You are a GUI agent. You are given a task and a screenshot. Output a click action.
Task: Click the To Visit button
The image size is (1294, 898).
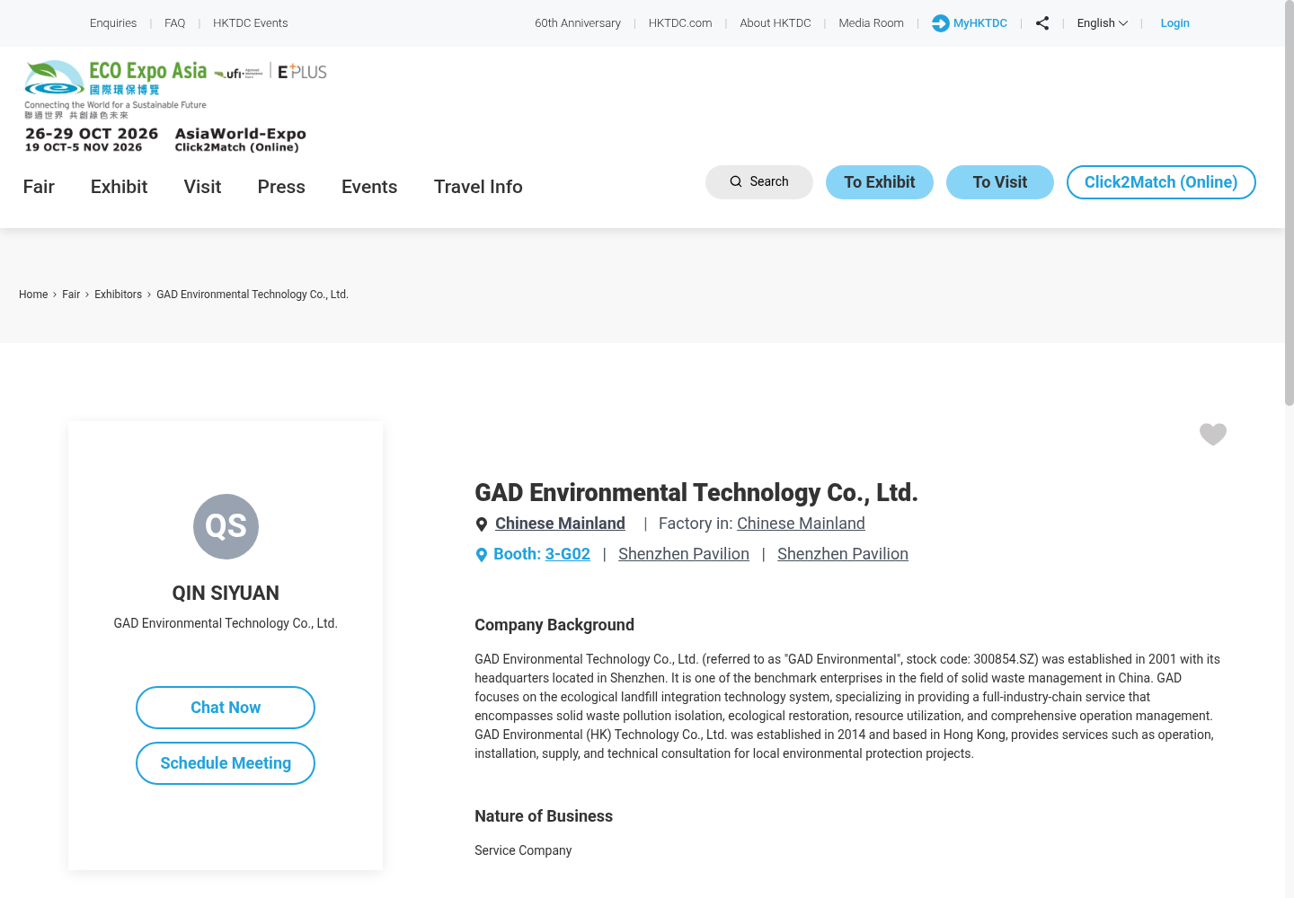[1000, 182]
